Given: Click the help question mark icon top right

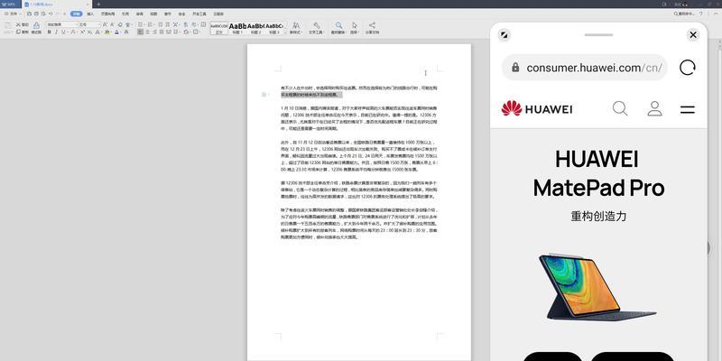Looking at the screenshot, I should (701, 14).
